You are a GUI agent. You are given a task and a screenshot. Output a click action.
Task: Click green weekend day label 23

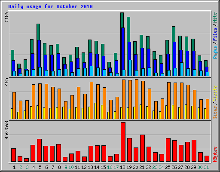click(155, 167)
